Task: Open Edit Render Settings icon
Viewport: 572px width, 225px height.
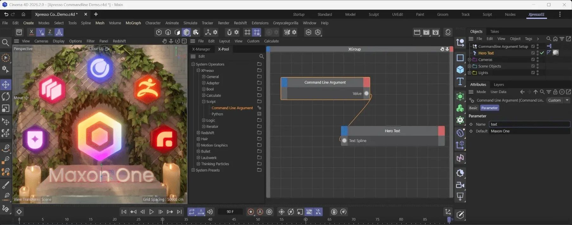Action: [436, 32]
